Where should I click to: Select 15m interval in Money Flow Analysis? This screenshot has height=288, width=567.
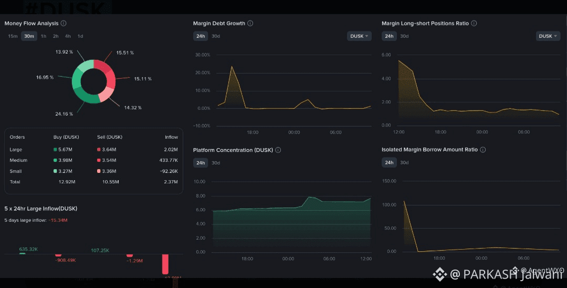tap(13, 36)
